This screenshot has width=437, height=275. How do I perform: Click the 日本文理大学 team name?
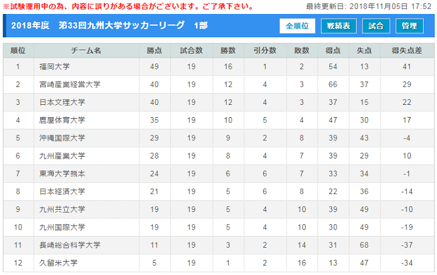(x=62, y=103)
